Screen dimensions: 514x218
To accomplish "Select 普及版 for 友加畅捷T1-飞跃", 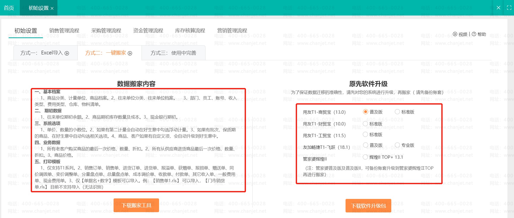I will point(365,145).
